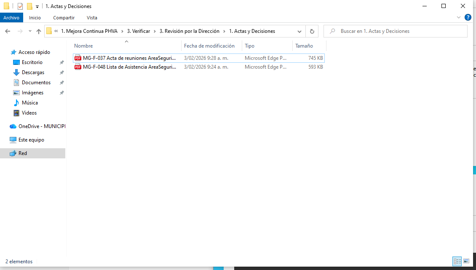The image size is (476, 270).
Task: Open the Compartir ribbon tab
Action: coord(64,18)
